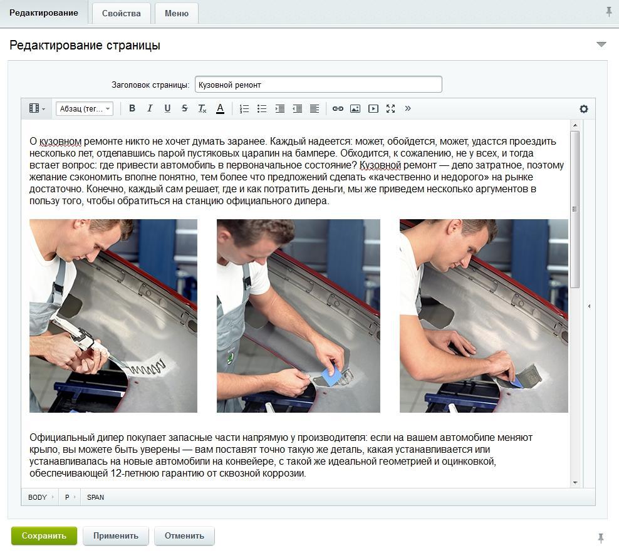Toggle bold formatting
Image resolution: width=619 pixels, height=553 pixels.
coord(132,108)
